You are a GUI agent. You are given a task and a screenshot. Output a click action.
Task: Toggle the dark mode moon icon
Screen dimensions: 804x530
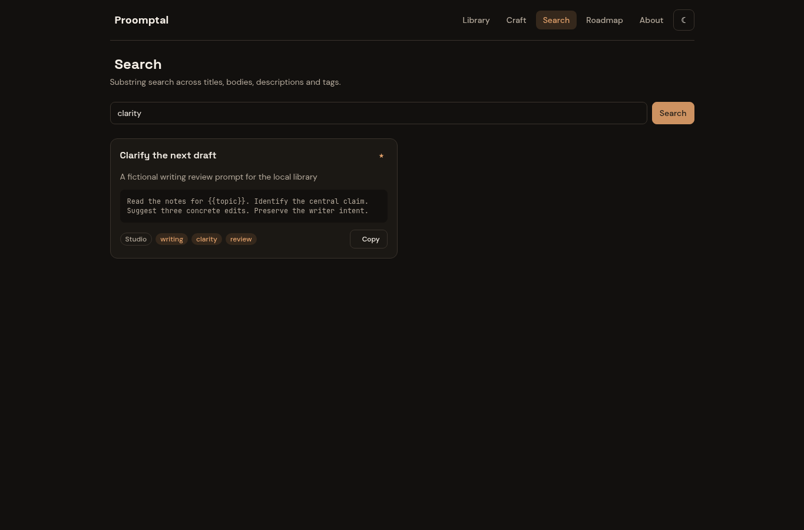click(x=683, y=20)
